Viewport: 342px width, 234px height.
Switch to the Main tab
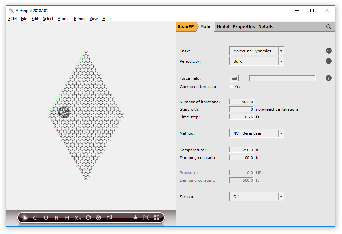tap(205, 27)
